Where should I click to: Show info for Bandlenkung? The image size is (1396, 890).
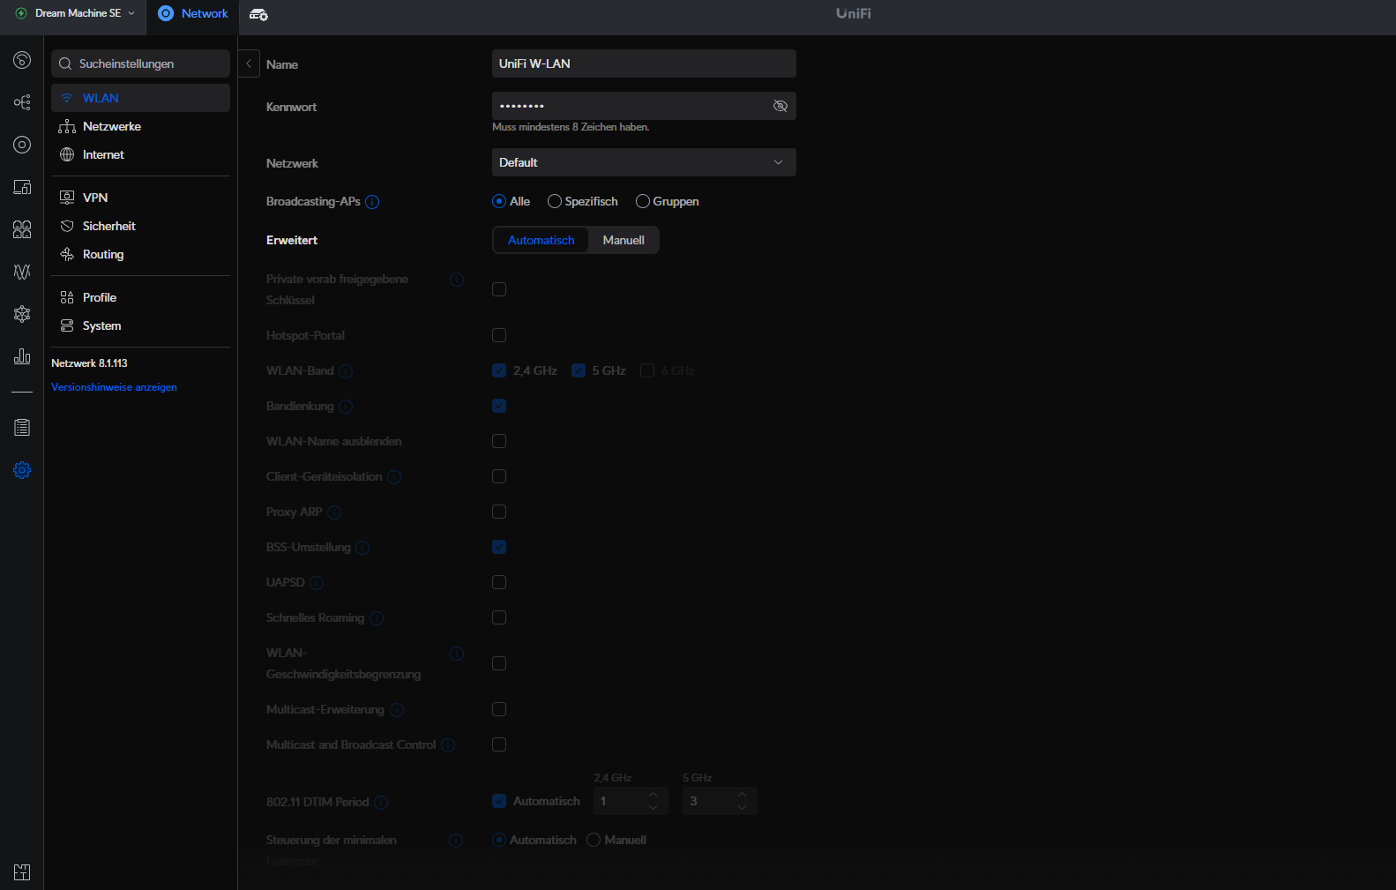(346, 407)
